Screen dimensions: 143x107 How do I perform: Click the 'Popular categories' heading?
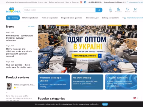51,98
